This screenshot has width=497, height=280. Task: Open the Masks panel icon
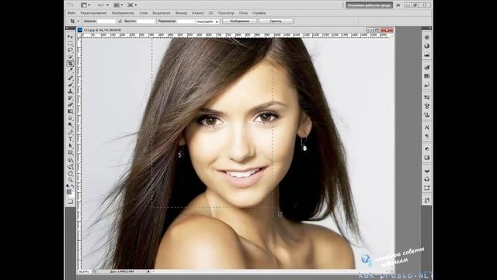[x=427, y=158]
